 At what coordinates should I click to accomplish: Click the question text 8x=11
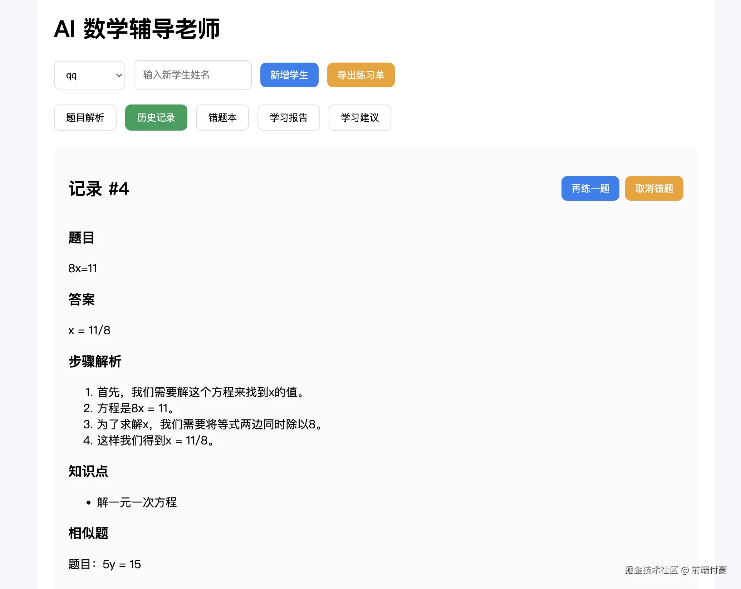point(83,268)
